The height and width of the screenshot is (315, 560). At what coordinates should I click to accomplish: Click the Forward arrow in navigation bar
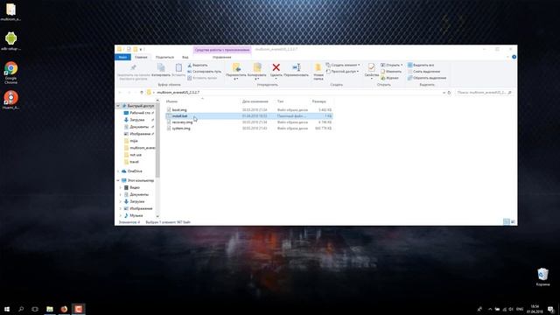pos(129,93)
